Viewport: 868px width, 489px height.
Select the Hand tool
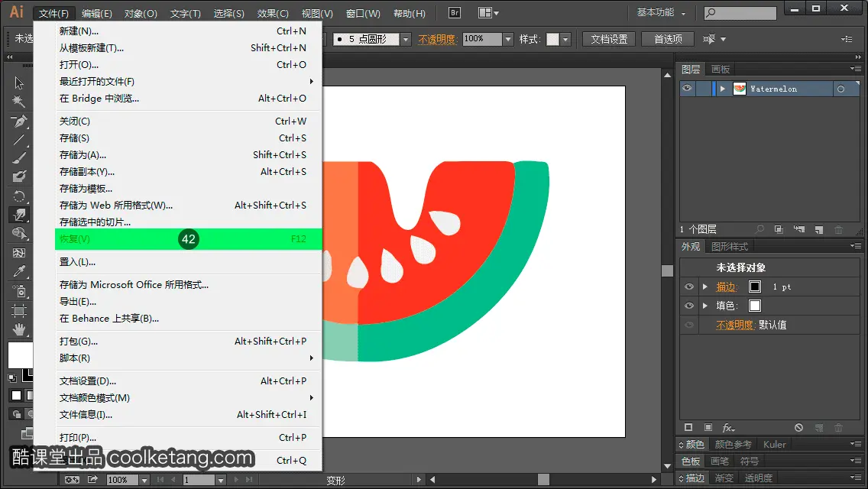pyautogui.click(x=19, y=329)
